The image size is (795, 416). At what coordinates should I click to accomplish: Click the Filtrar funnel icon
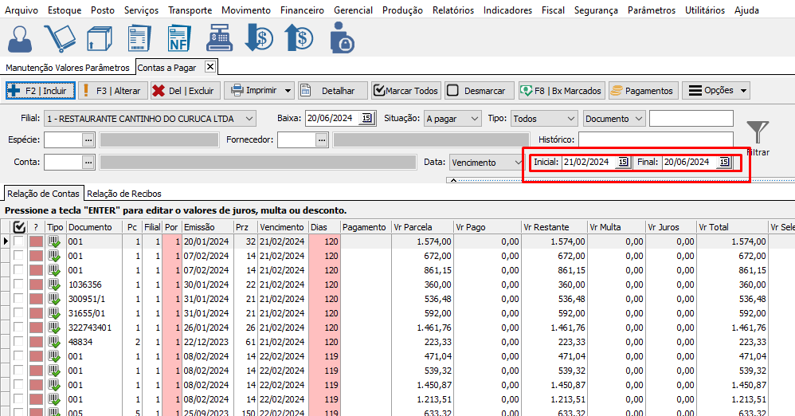point(758,132)
